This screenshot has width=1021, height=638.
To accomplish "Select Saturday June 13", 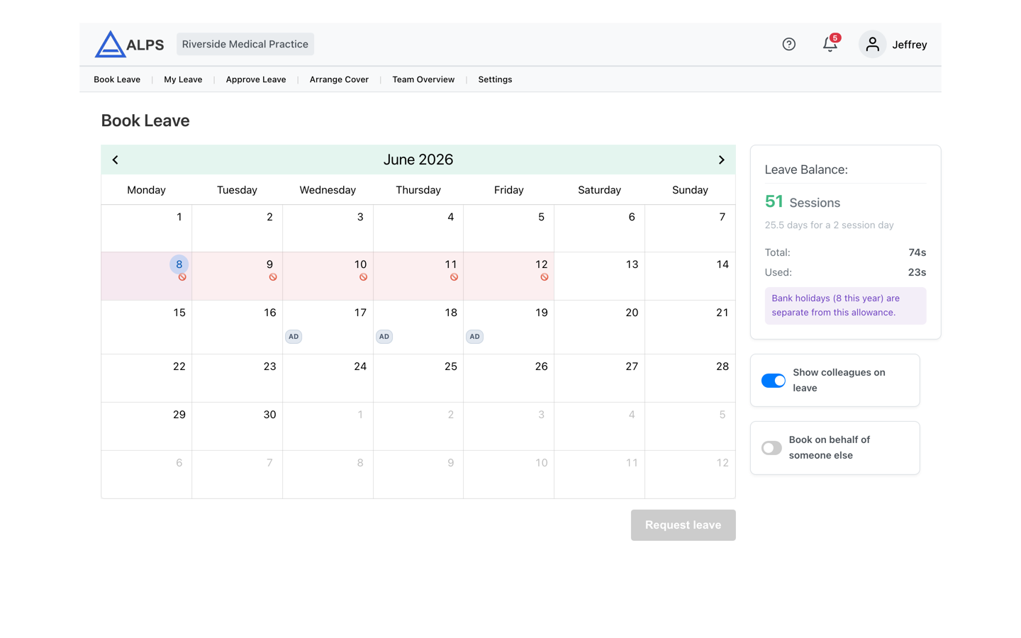I will (599, 276).
